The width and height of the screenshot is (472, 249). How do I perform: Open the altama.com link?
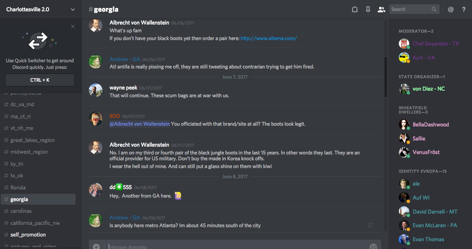pos(269,38)
